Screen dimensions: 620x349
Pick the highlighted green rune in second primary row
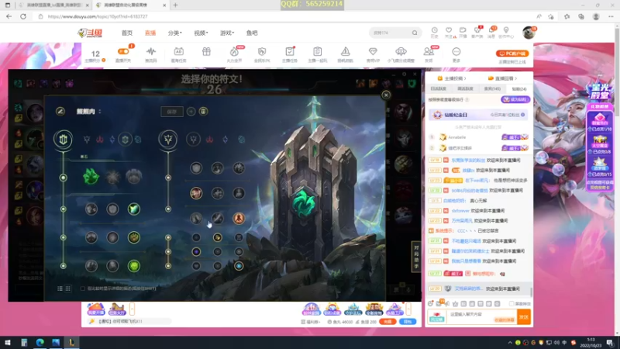point(133,209)
